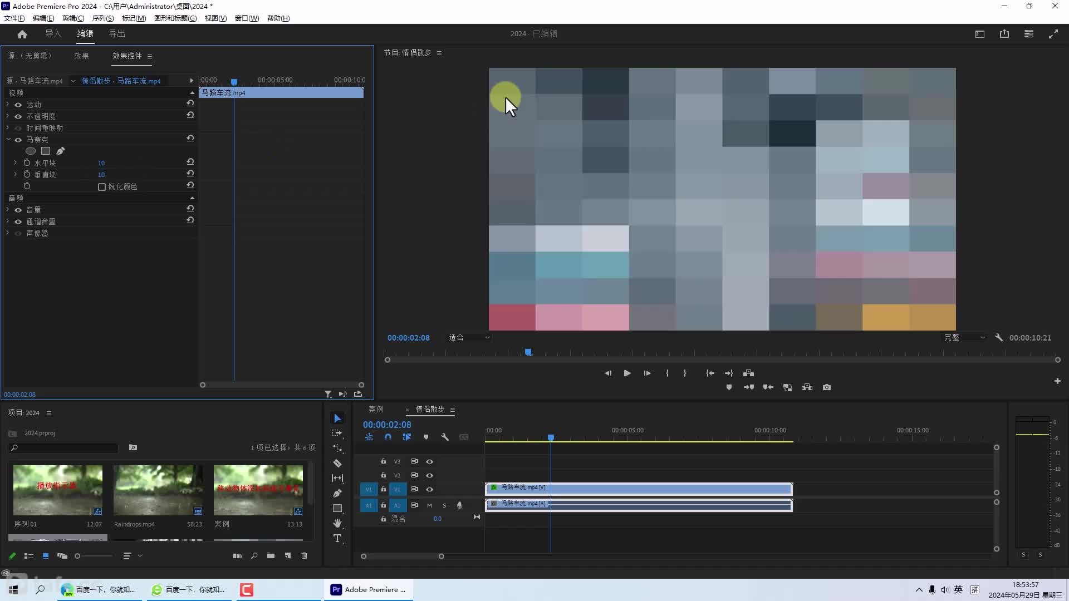Expand the Opacity effect properties
This screenshot has height=601, width=1069.
click(x=7, y=116)
